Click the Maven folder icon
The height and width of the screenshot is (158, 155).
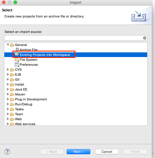point(12,94)
